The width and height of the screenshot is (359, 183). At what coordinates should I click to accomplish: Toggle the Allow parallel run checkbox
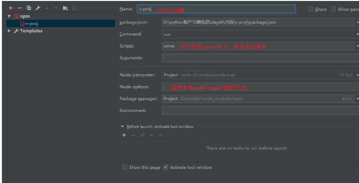coord(334,9)
